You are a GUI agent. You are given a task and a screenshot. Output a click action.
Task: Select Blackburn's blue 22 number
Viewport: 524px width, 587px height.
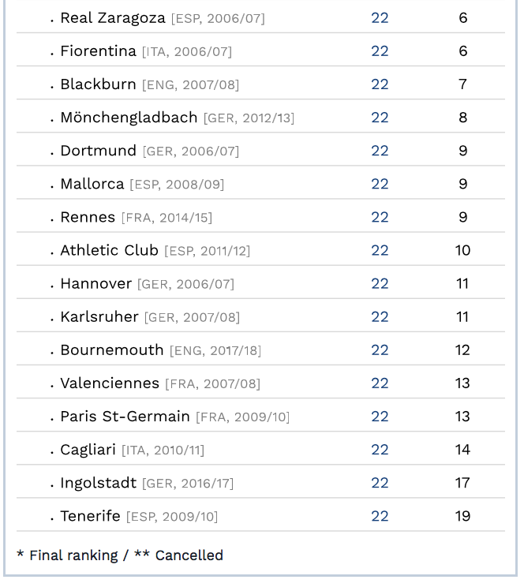pos(380,84)
